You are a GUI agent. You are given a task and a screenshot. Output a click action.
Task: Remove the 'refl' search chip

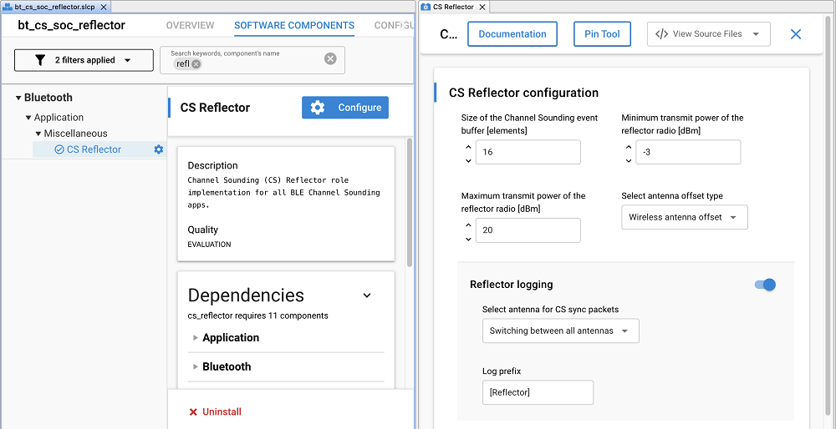tap(196, 64)
